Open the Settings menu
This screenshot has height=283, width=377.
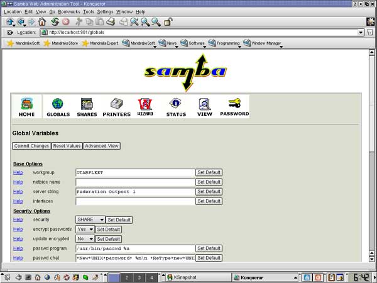point(106,11)
